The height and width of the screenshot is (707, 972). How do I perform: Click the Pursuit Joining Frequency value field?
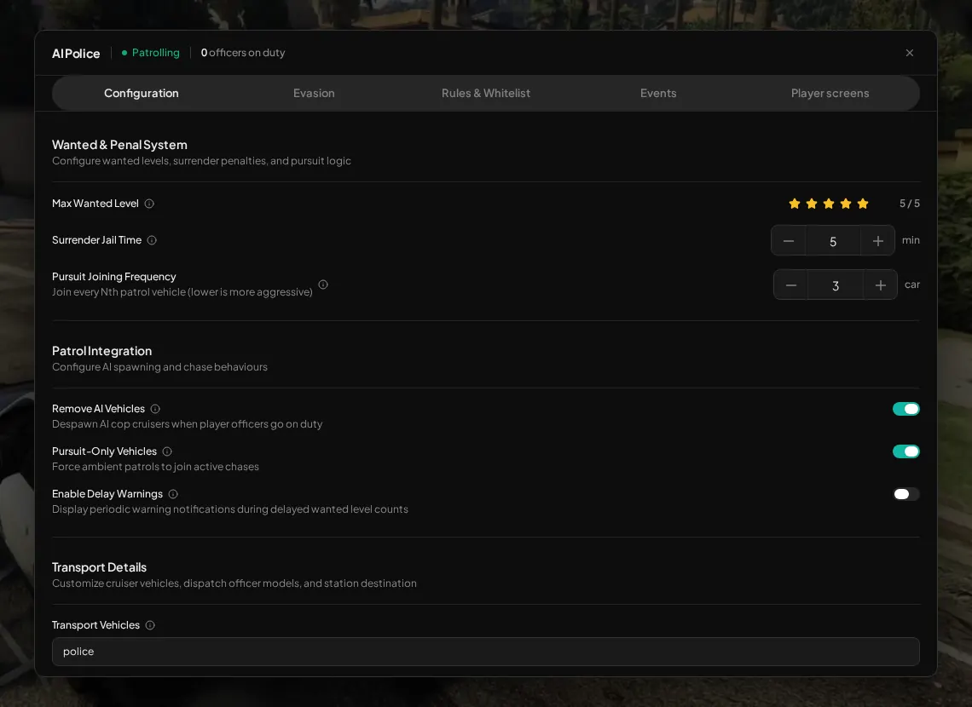[836, 285]
